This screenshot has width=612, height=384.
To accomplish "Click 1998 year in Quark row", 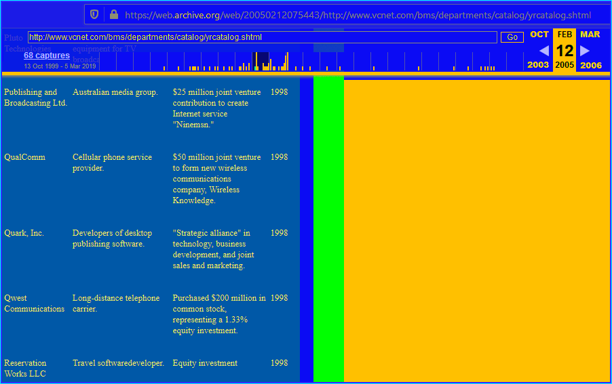I will (279, 233).
